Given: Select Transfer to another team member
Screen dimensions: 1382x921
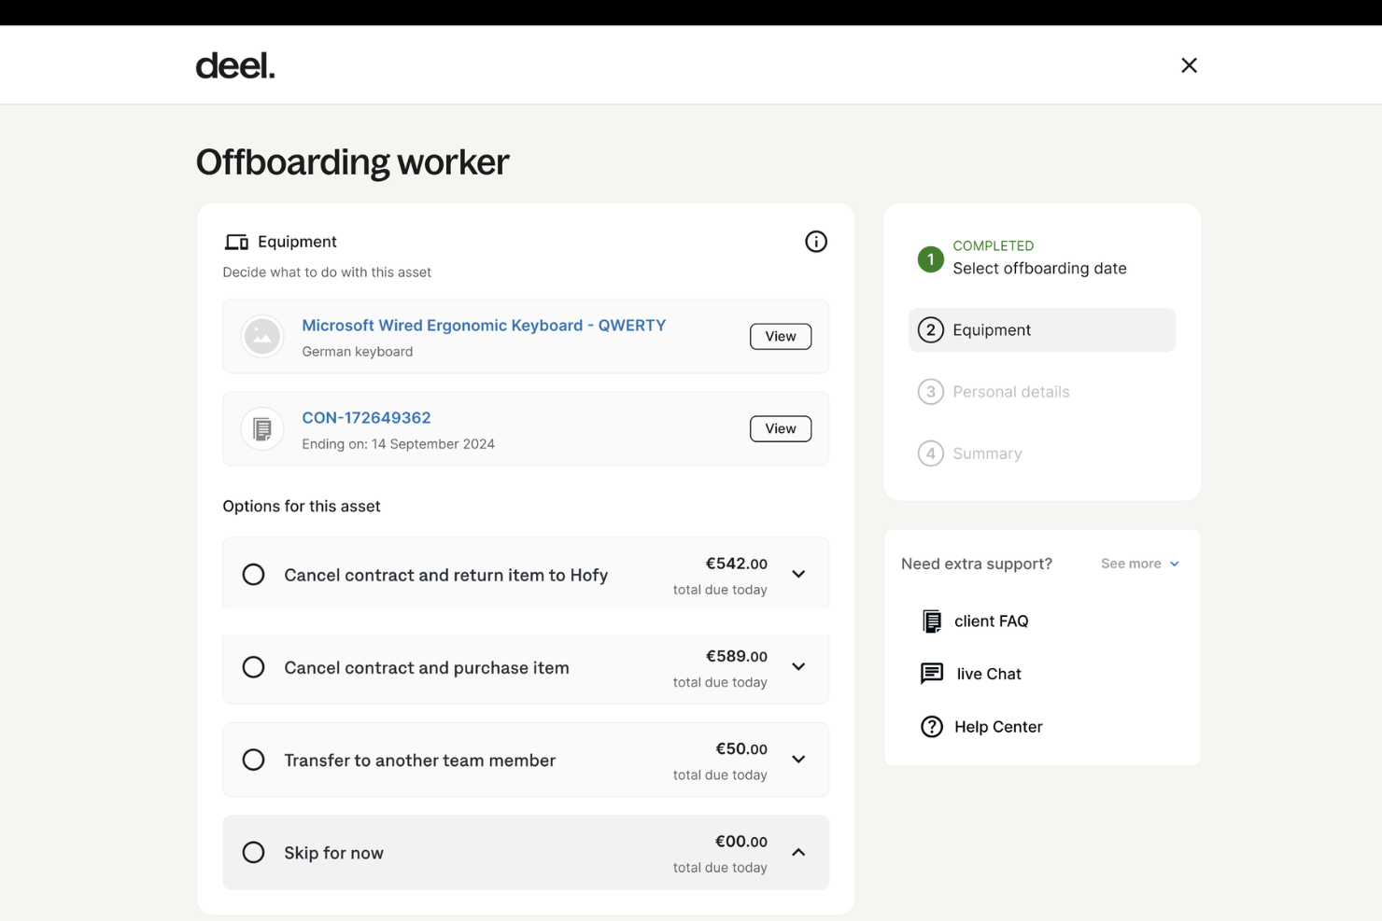Looking at the screenshot, I should [x=253, y=759].
